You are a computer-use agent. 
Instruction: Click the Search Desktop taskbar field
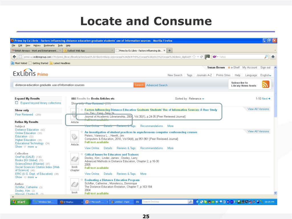pos(165,202)
